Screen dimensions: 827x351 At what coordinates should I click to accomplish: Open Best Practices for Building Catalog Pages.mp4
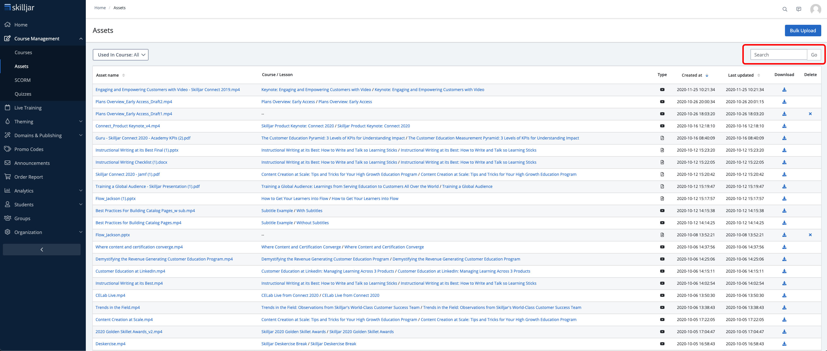[139, 223]
